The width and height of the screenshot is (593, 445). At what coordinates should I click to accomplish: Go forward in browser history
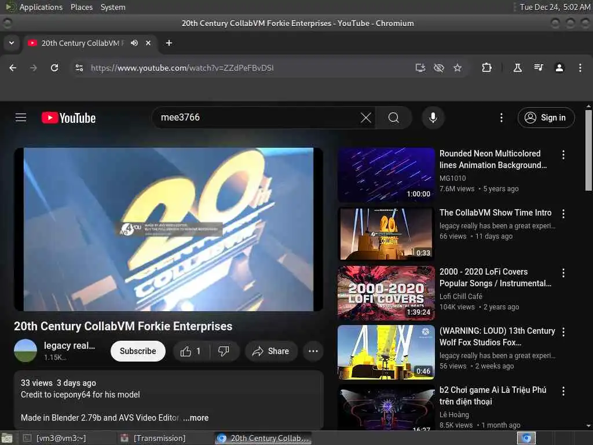(x=34, y=68)
